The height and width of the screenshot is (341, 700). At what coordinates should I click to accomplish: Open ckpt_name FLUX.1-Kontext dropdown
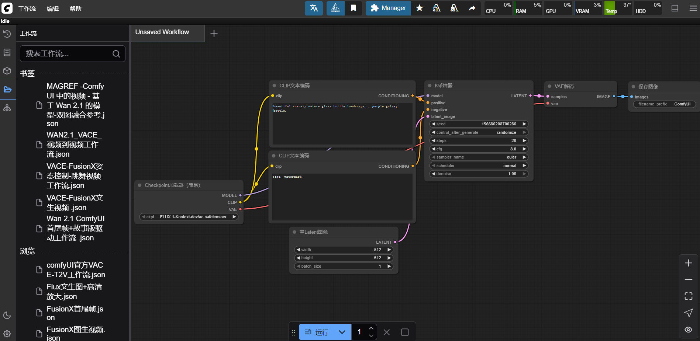tap(189, 217)
